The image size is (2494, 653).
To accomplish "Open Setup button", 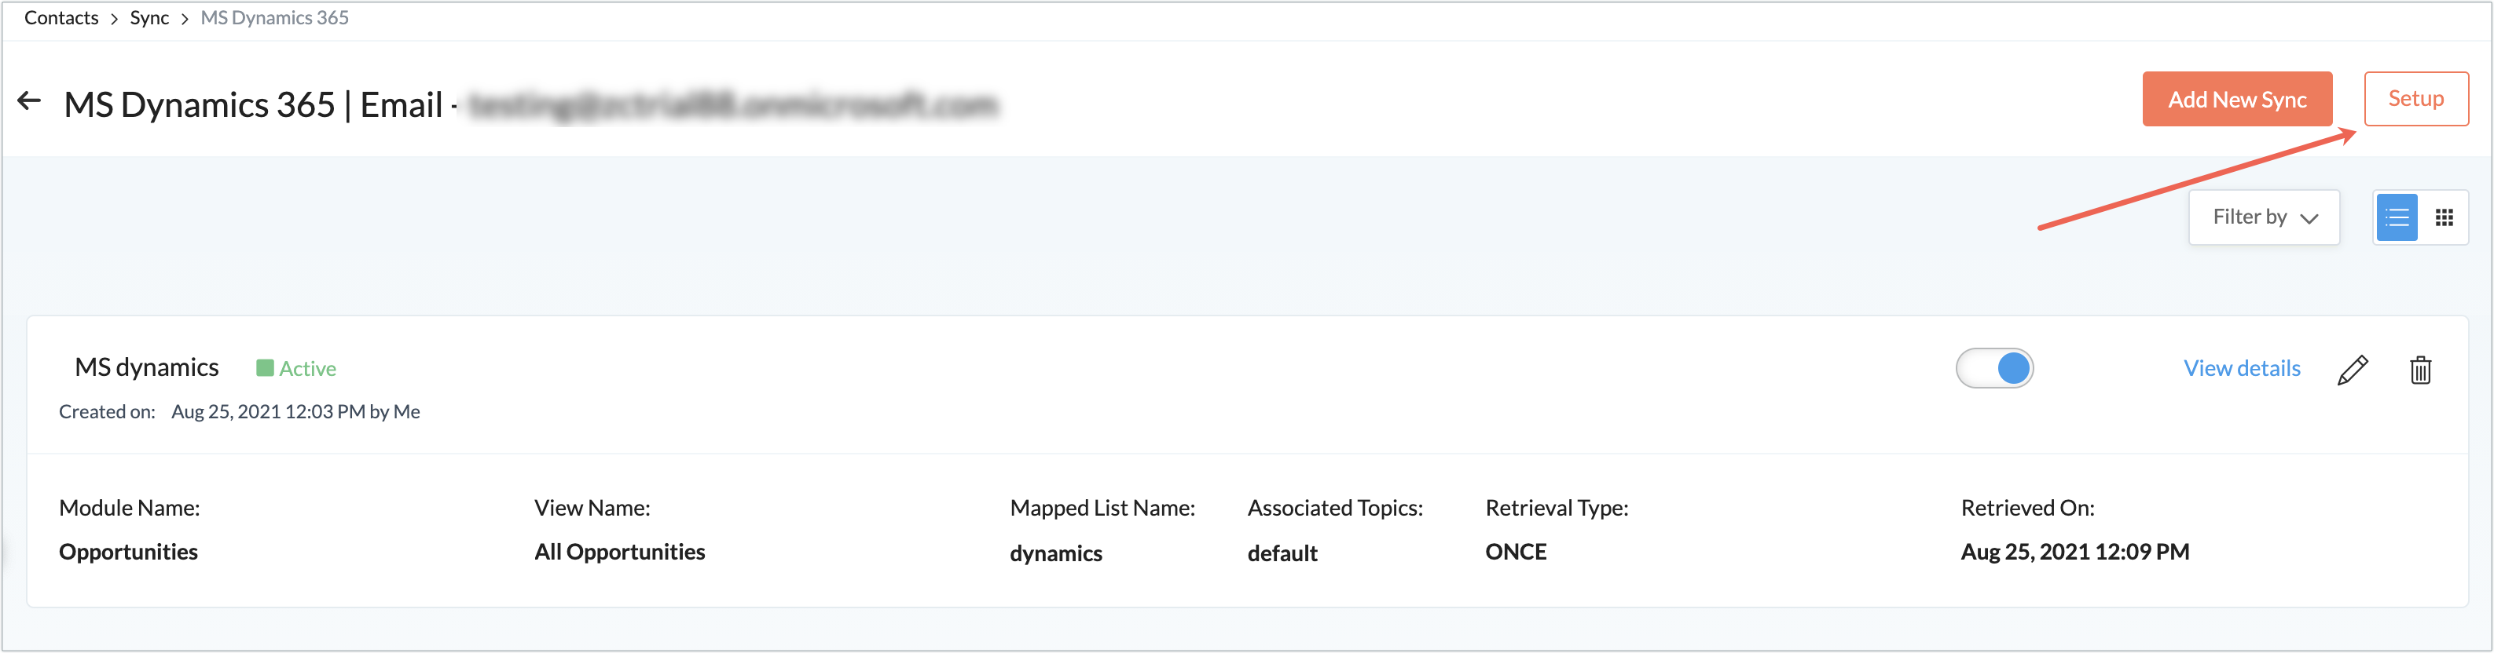I will click(x=2415, y=99).
